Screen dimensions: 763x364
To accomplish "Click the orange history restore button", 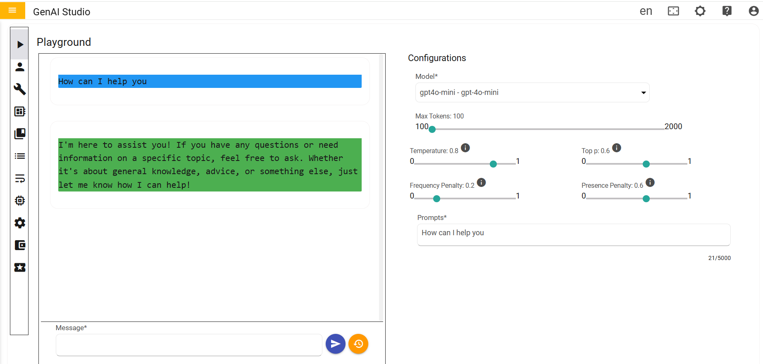I will coord(358,344).
